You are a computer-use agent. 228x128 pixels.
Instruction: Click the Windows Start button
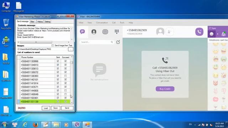(4, 125)
